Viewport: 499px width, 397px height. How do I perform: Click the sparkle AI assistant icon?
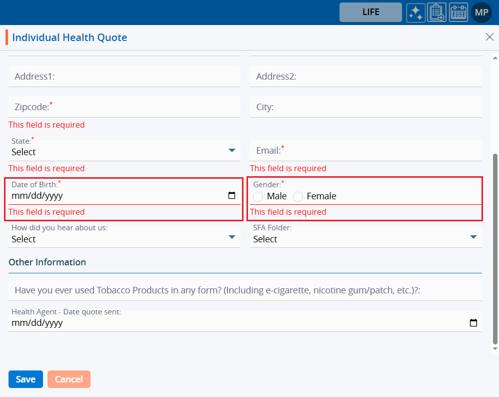pyautogui.click(x=415, y=13)
